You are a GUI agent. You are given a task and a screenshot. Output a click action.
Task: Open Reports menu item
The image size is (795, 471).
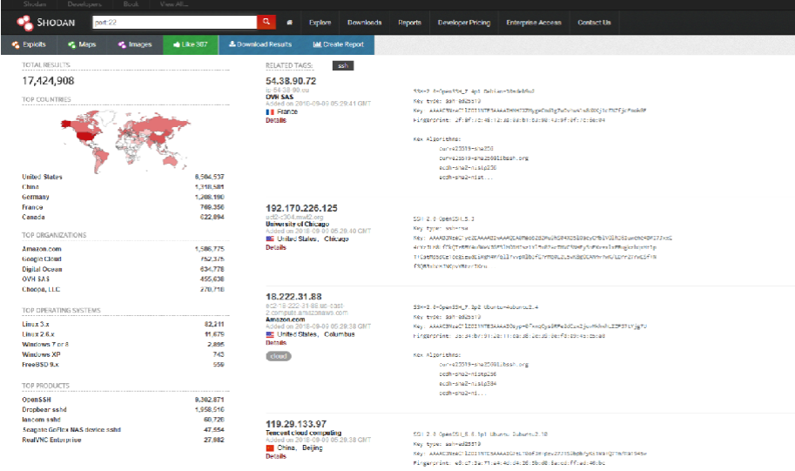coord(409,23)
